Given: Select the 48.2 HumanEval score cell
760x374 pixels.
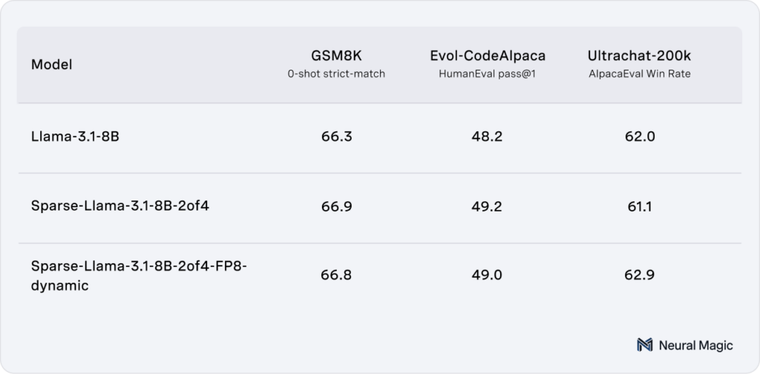Looking at the screenshot, I should tap(488, 137).
